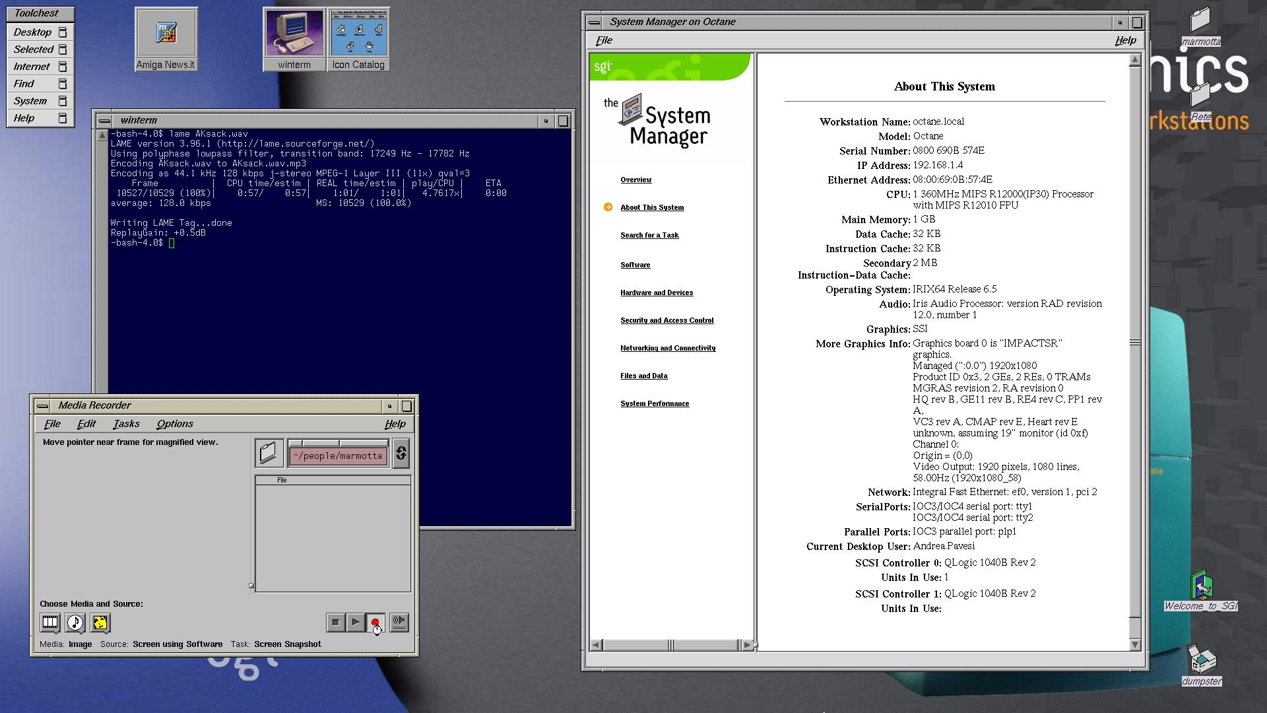Open the File menu in System Manager

click(x=604, y=40)
